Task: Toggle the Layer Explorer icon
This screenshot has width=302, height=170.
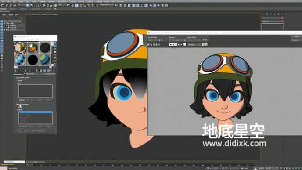Action: point(129,5)
